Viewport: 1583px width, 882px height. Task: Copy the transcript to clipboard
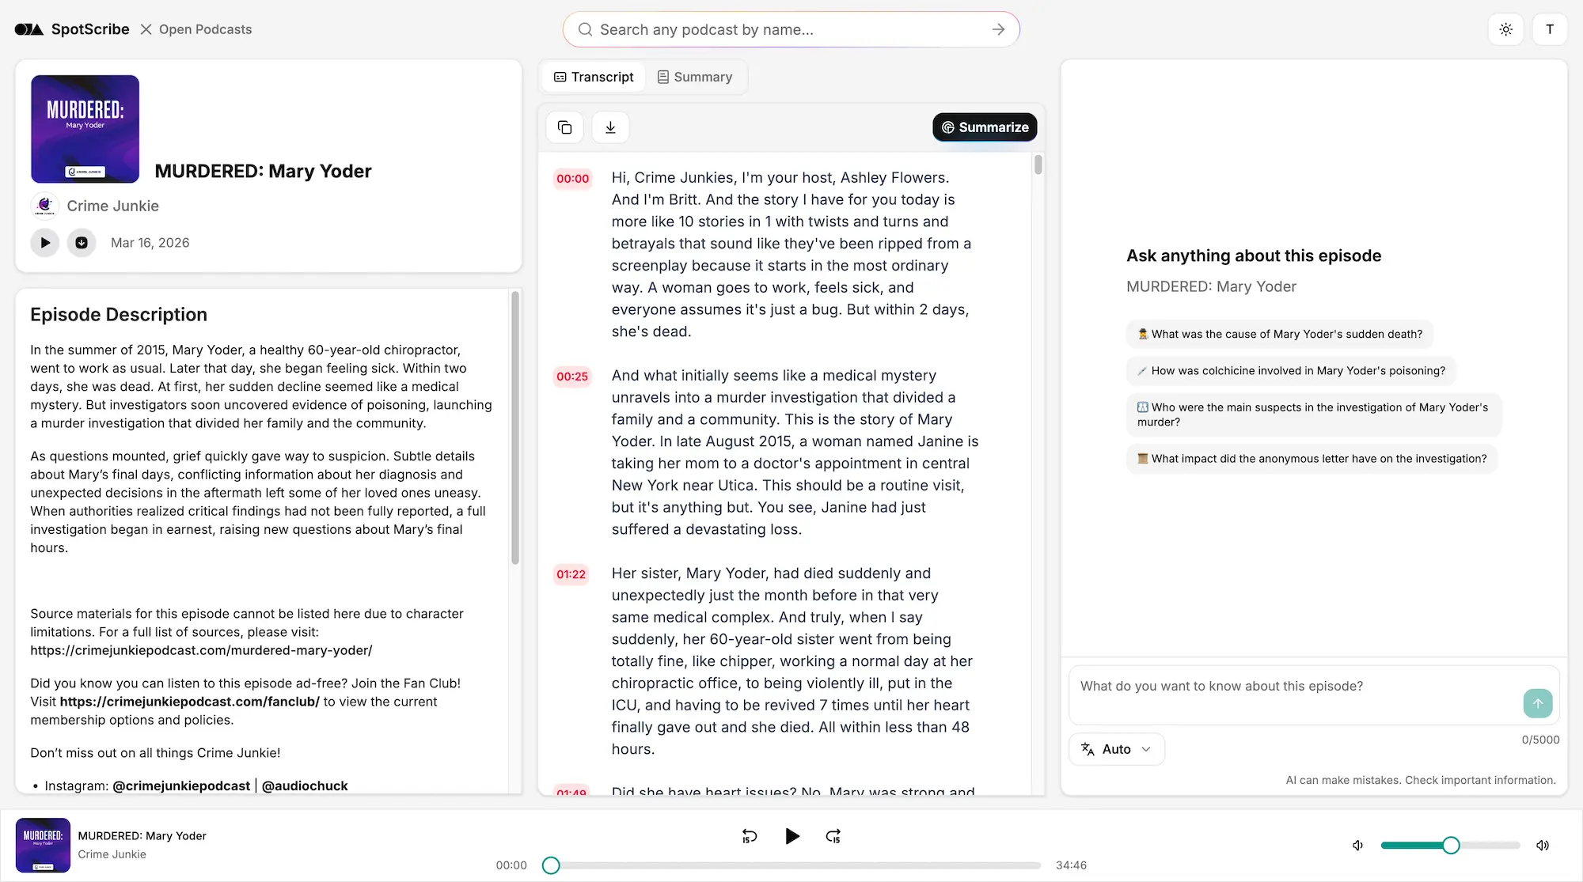[564, 127]
